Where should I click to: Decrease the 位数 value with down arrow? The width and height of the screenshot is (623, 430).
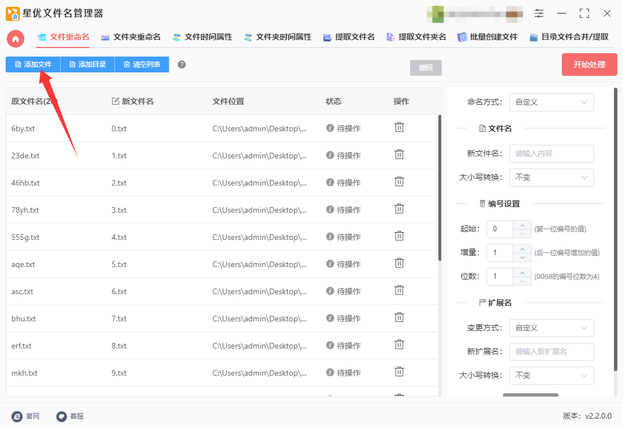click(522, 282)
